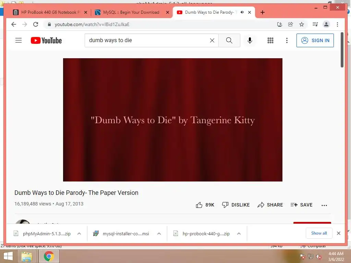
Task: Click the video title Dumb Ways to Die Parody
Action: coord(76,192)
